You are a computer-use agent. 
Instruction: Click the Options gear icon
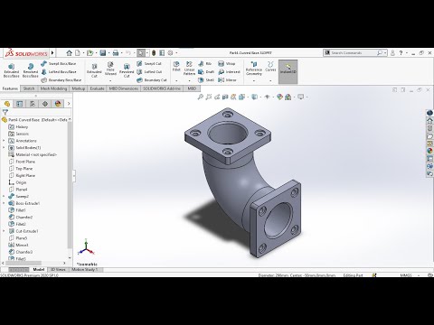pos(170,53)
